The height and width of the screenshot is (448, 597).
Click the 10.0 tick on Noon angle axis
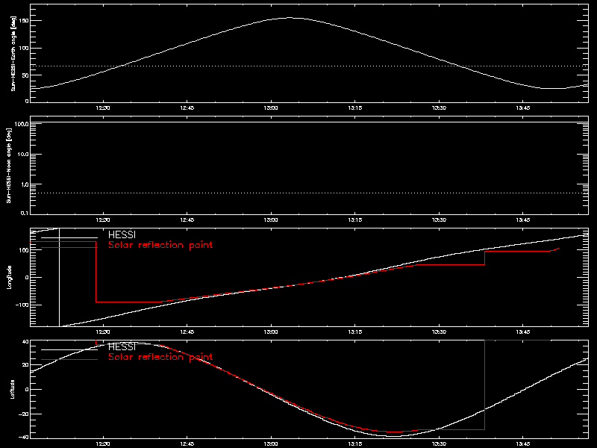click(23, 155)
